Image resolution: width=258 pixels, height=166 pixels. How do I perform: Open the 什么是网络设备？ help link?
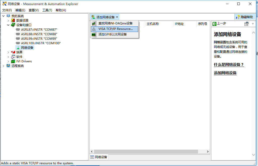coord(229,64)
